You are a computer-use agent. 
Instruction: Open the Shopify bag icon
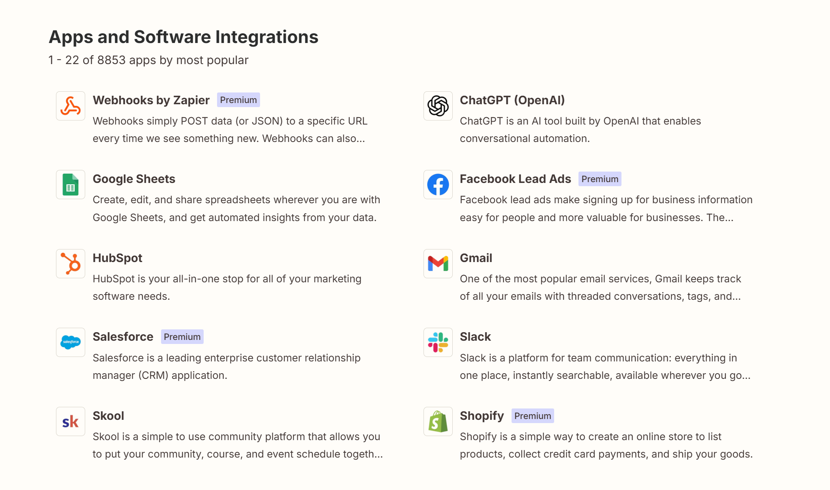click(438, 421)
